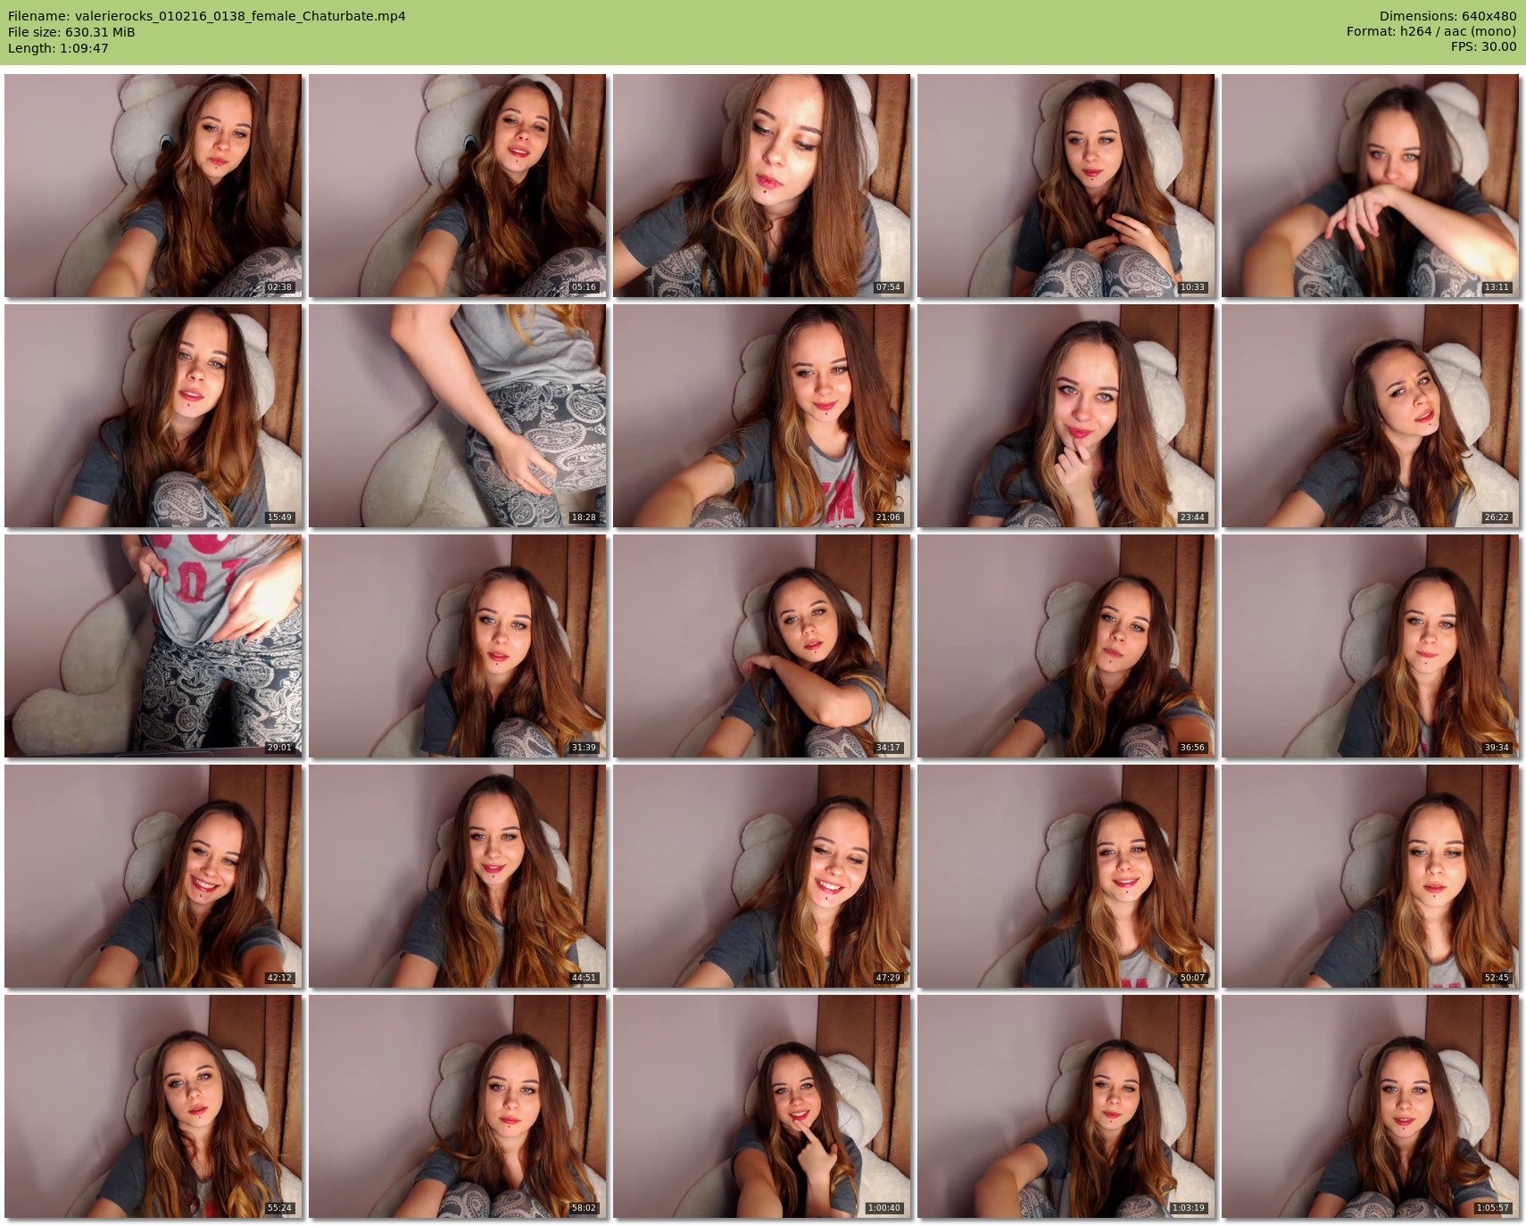
Task: Click the Length 1:09:47 text
Action: pyautogui.click(x=58, y=48)
